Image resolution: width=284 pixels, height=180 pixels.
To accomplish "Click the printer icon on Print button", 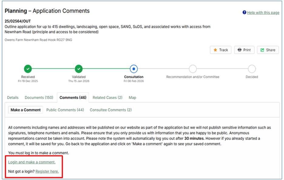I will 239,50.
